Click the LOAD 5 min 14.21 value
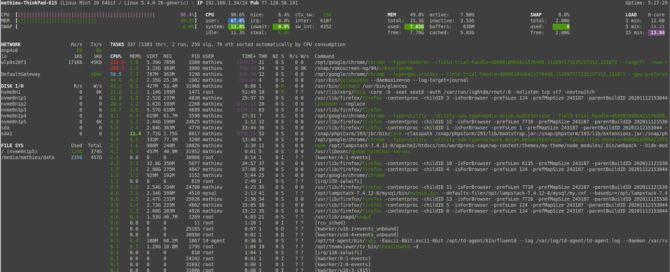670x272 pixels. tap(657, 26)
